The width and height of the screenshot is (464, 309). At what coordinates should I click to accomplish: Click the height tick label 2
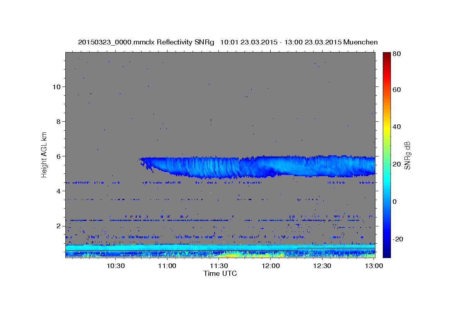point(59,226)
